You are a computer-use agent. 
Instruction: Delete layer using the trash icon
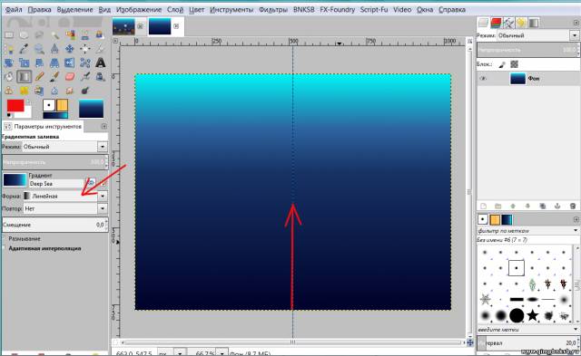pyautogui.click(x=573, y=206)
